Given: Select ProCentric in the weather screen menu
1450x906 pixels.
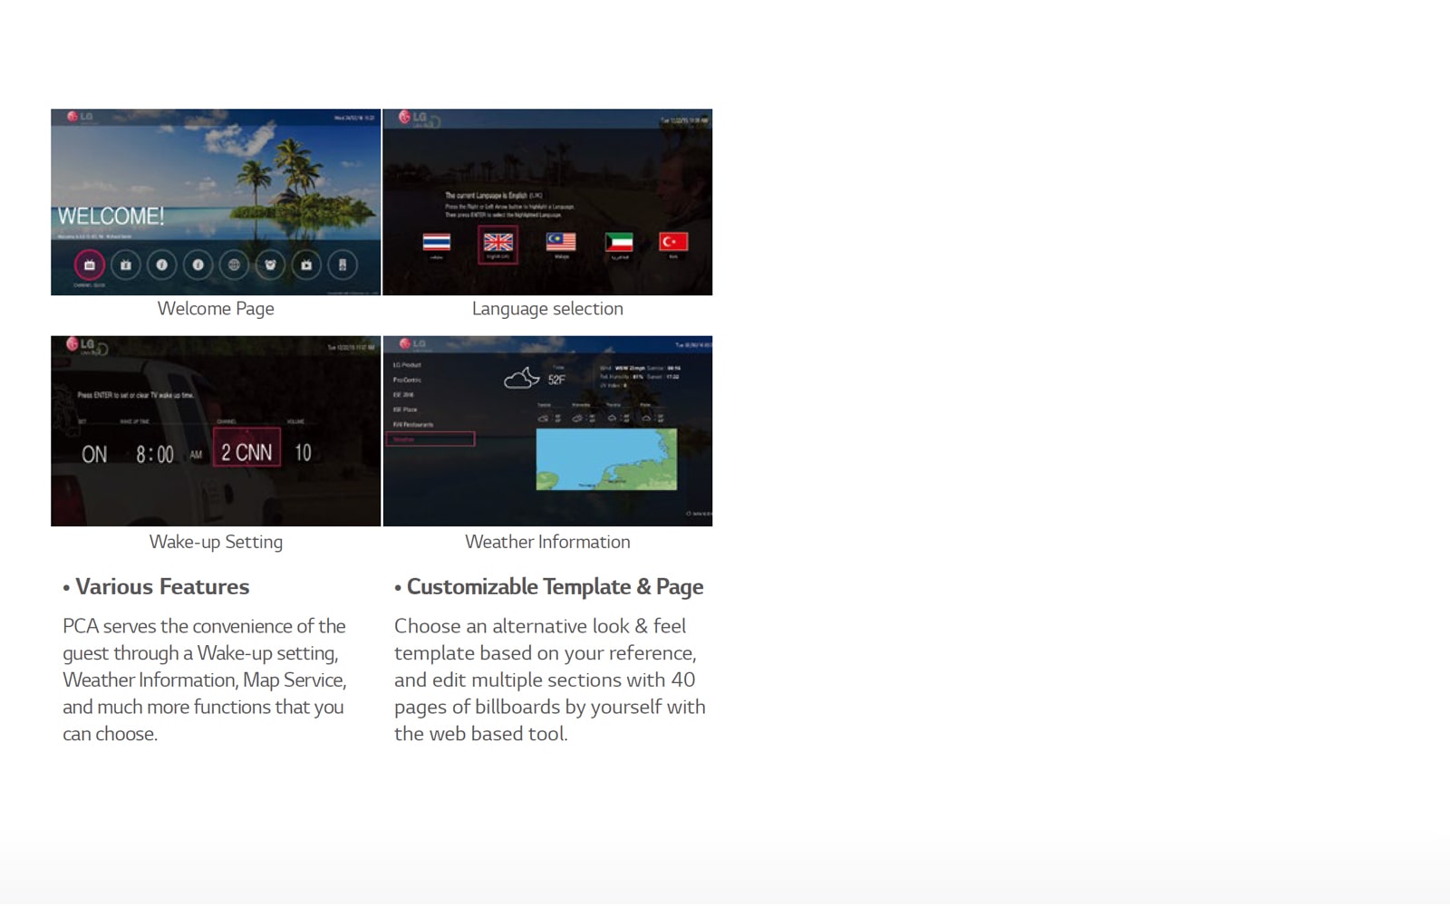Looking at the screenshot, I should point(407,380).
